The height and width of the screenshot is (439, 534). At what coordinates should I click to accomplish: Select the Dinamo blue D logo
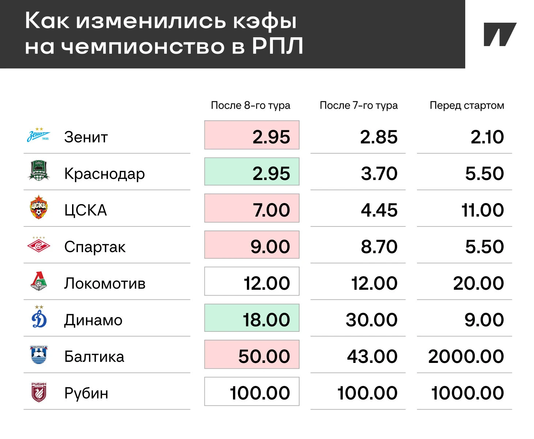tap(39, 317)
